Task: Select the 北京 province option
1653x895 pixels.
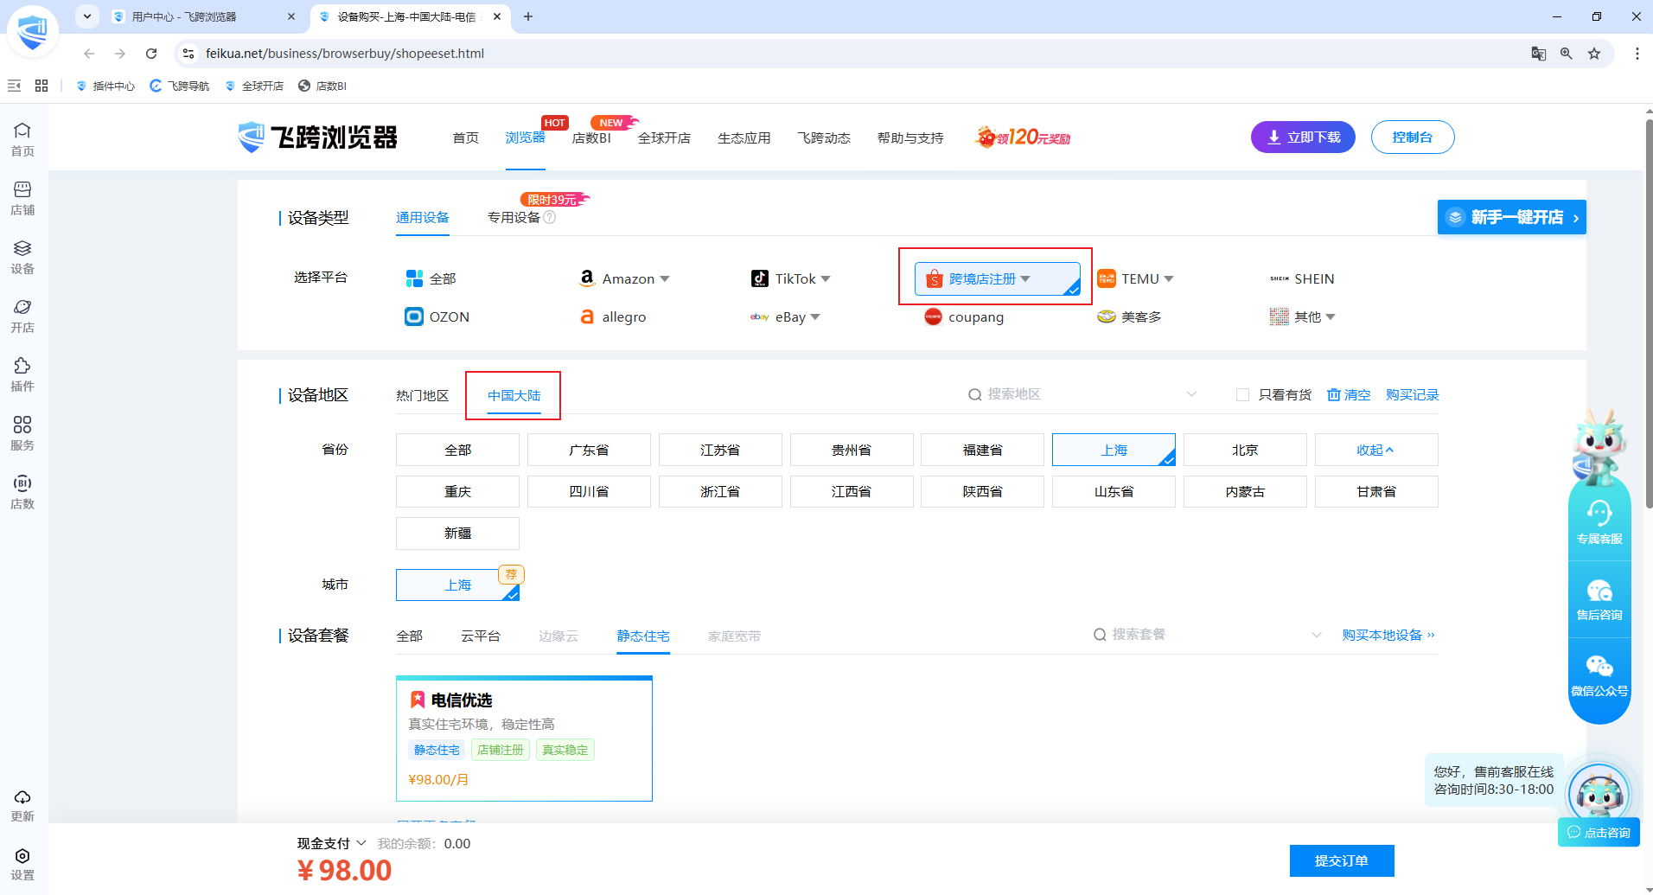Action: pyautogui.click(x=1245, y=450)
